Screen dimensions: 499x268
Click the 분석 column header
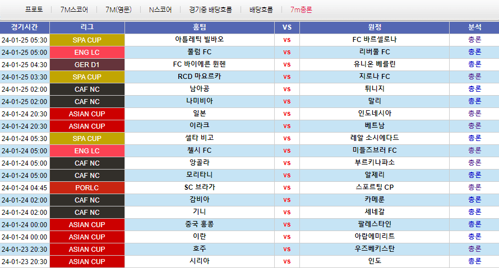(474, 27)
